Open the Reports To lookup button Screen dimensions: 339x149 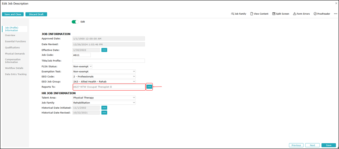click(x=149, y=87)
